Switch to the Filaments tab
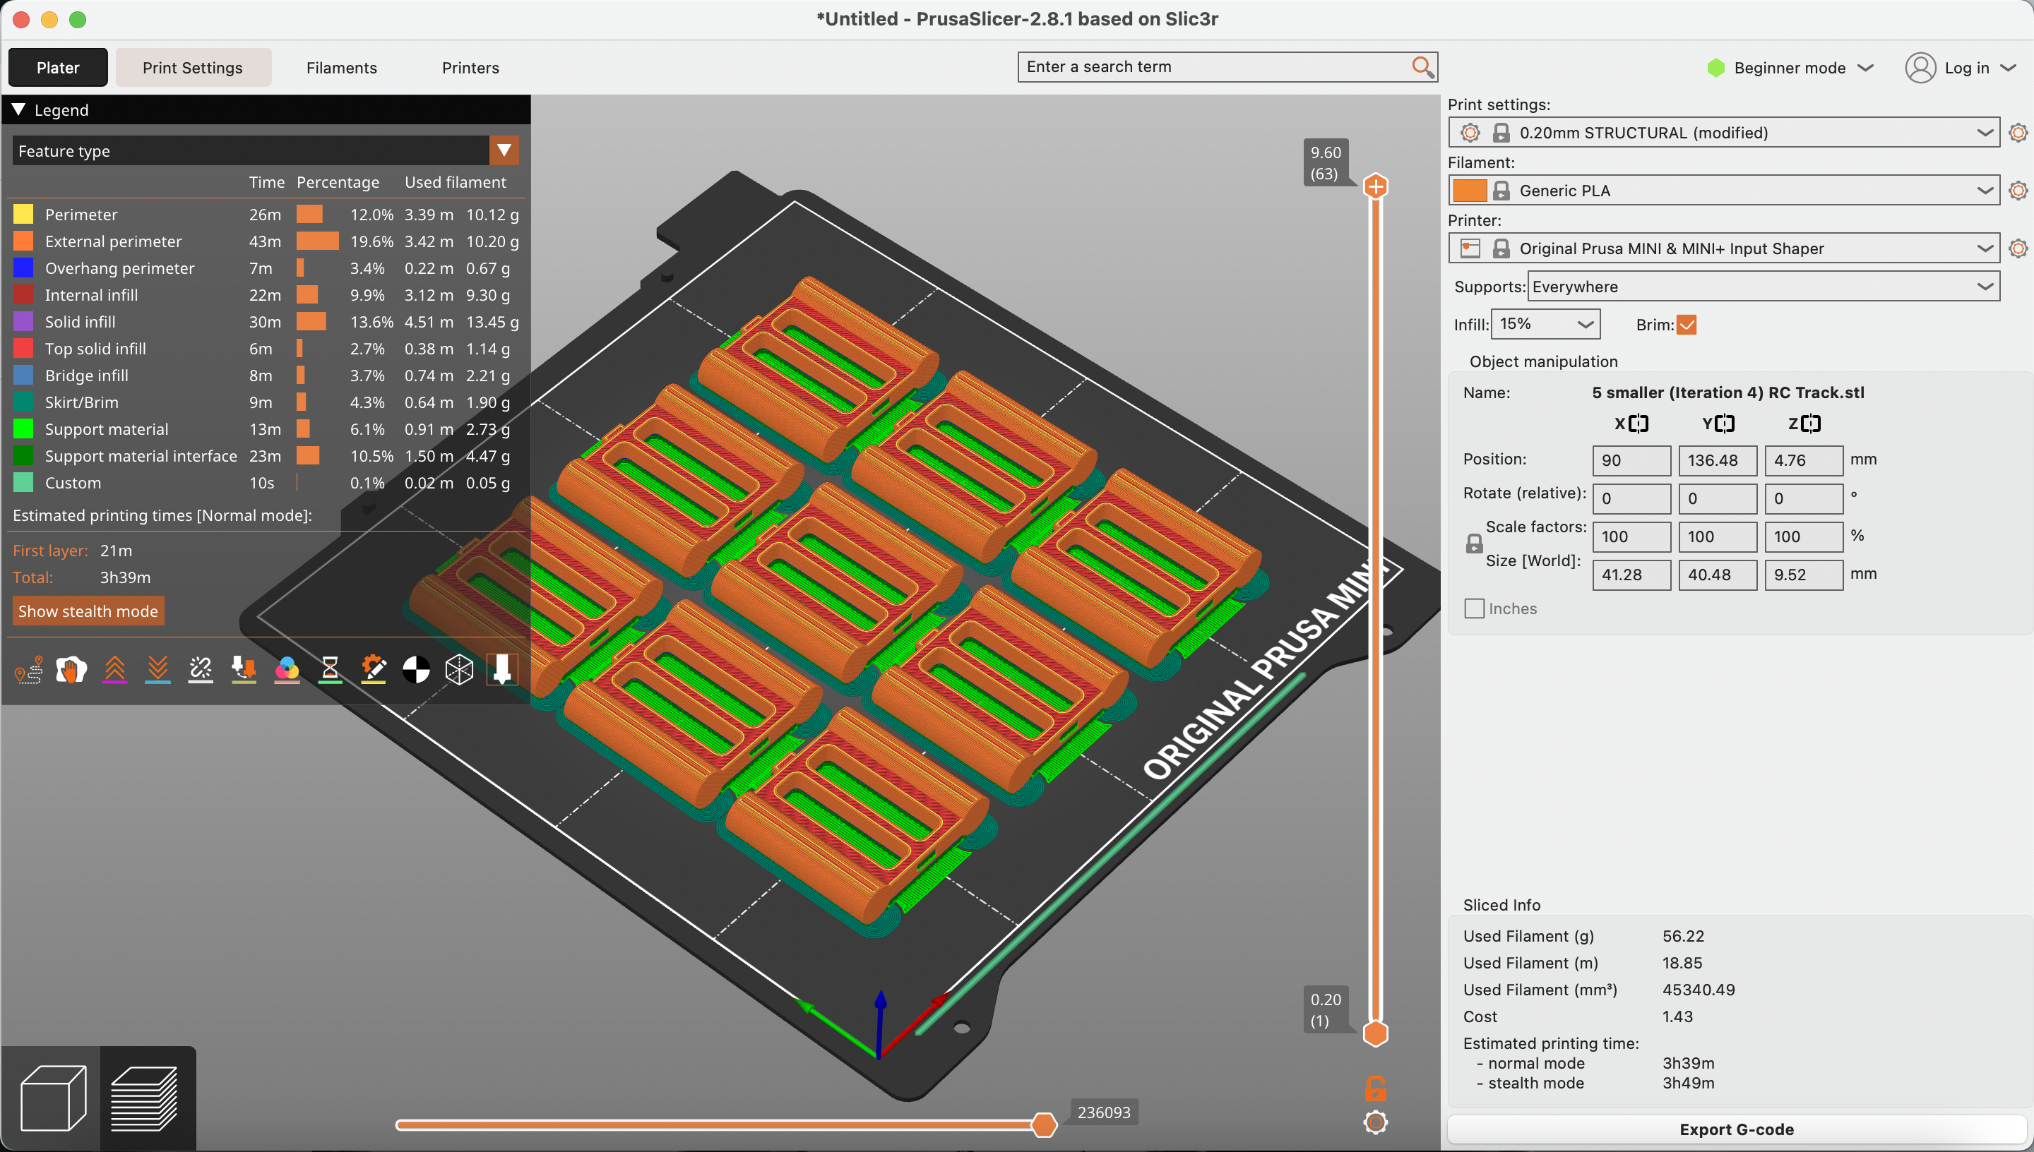 click(x=341, y=67)
